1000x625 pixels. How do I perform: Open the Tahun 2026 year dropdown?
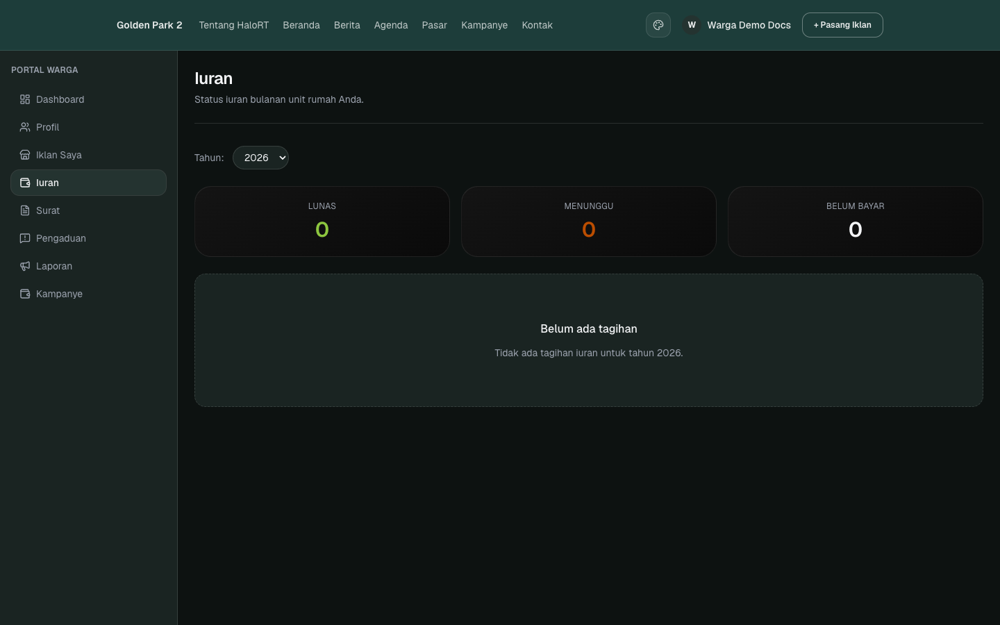[x=260, y=158]
